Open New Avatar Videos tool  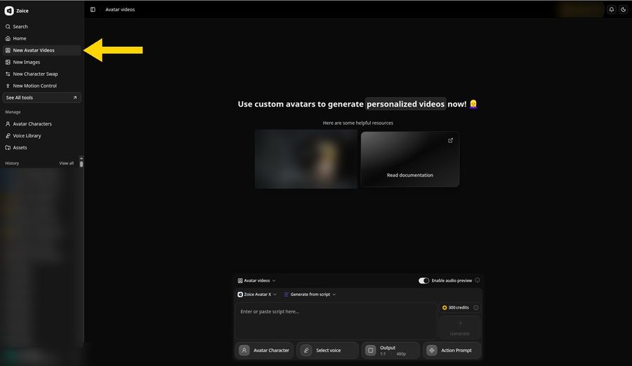pos(42,50)
